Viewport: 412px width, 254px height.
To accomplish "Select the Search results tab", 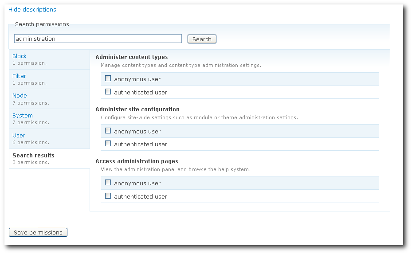I will (x=34, y=156).
